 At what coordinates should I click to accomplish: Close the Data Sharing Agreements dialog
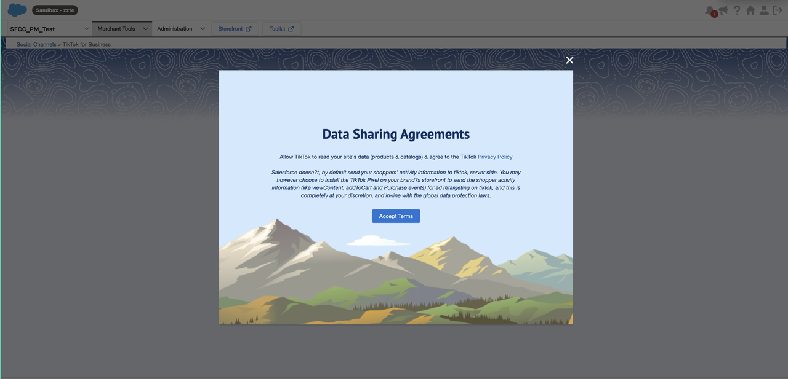pyautogui.click(x=569, y=60)
